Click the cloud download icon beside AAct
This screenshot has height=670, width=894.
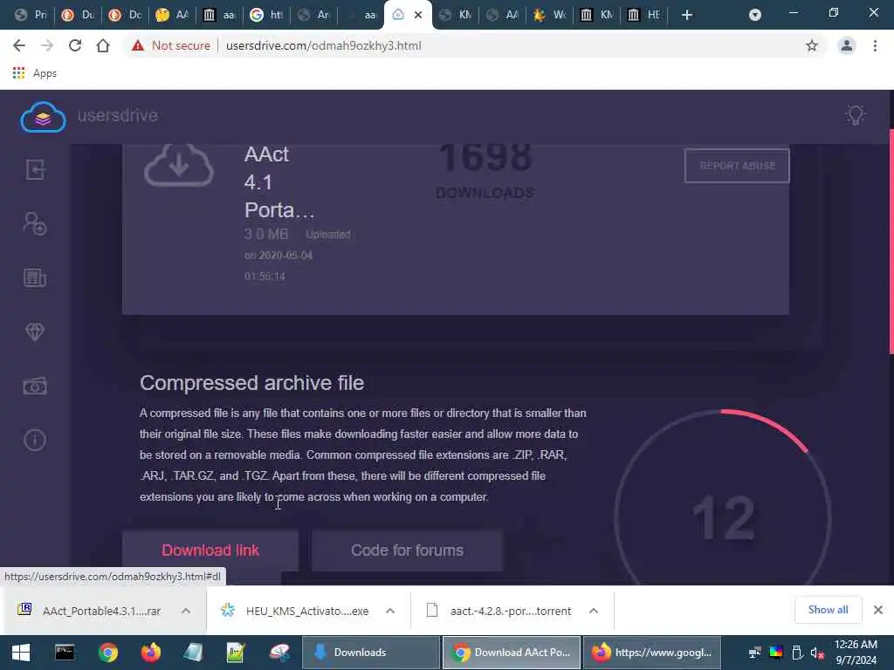pyautogui.click(x=178, y=165)
